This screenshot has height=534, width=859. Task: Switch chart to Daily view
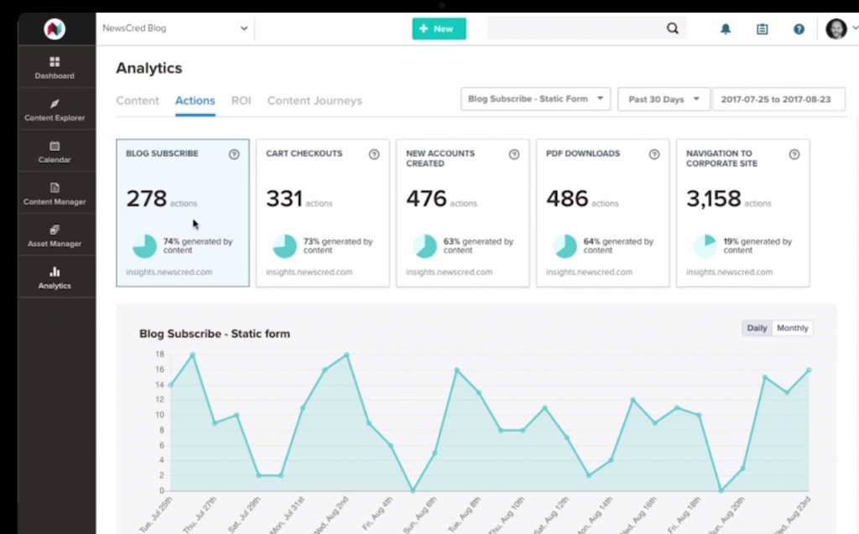point(757,329)
